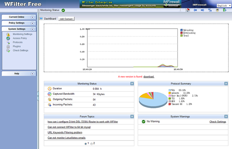Click the green logout icon
The width and height of the screenshot is (232, 149).
click(224, 10)
